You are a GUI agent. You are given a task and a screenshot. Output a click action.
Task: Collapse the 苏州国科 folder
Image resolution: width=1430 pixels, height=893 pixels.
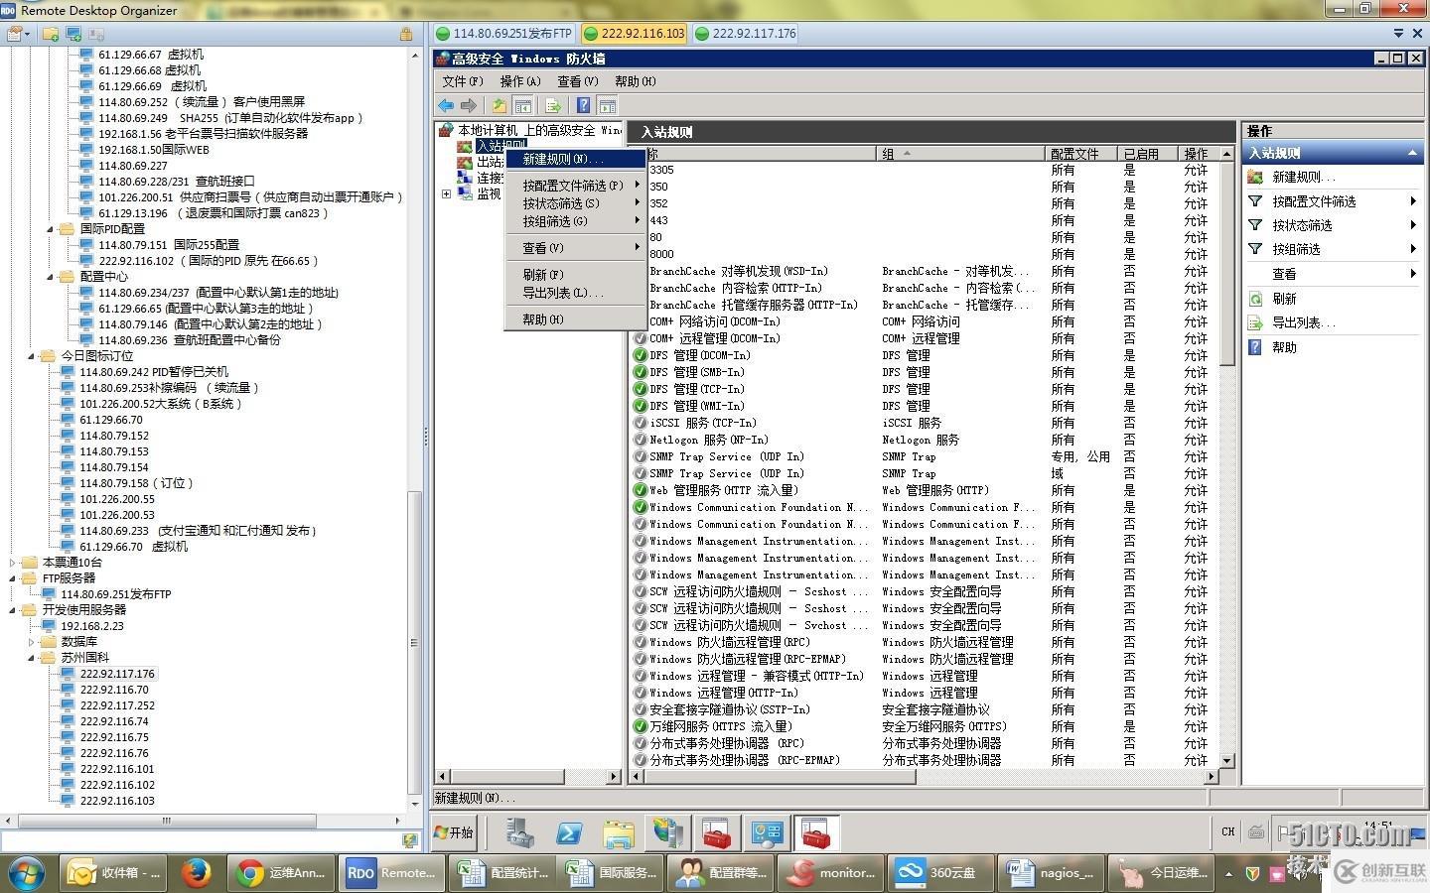pyautogui.click(x=32, y=658)
